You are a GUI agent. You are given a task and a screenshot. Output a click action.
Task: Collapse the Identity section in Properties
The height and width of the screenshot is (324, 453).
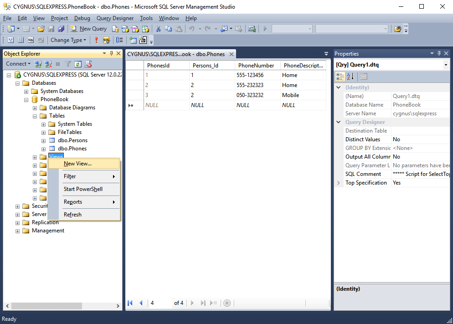(x=339, y=87)
